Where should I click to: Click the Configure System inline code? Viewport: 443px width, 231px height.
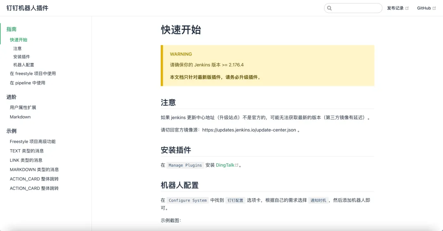click(x=187, y=200)
